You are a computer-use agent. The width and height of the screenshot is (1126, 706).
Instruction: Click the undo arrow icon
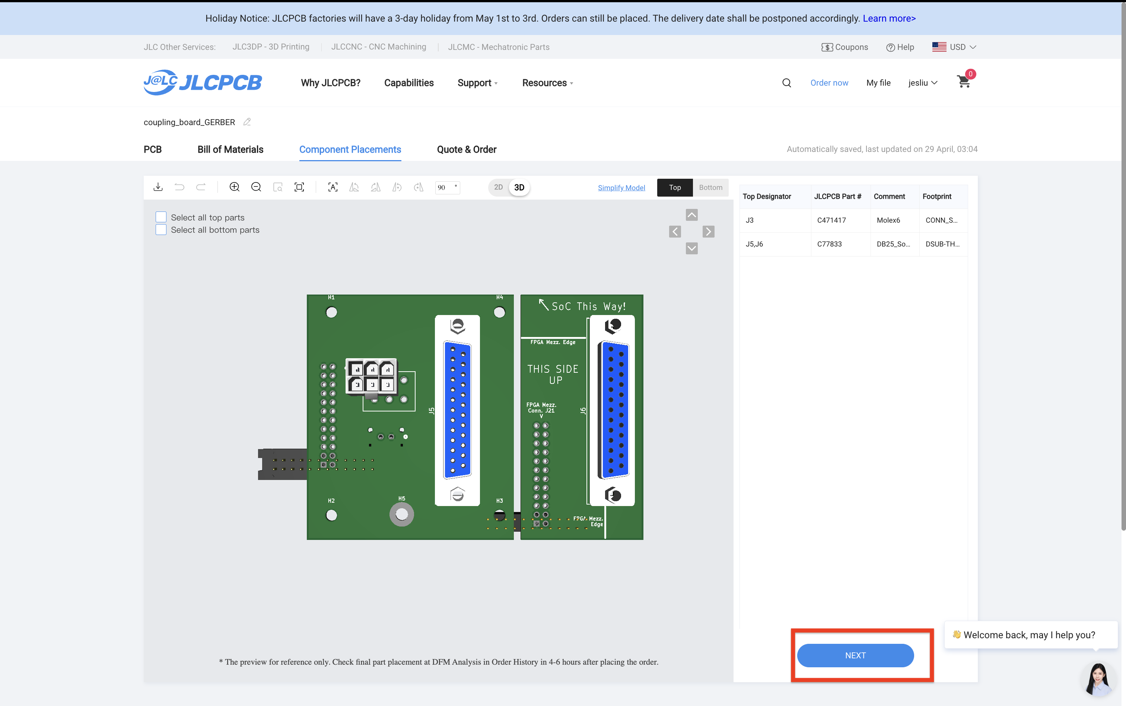(x=179, y=187)
